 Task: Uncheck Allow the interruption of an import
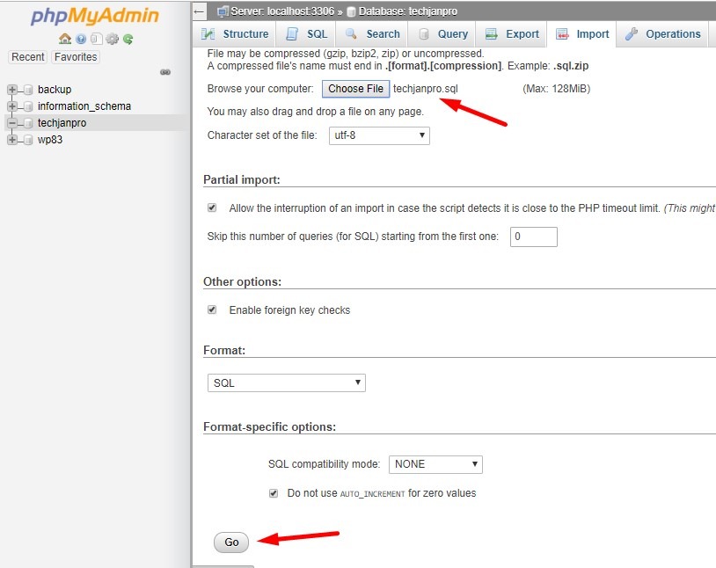[212, 207]
